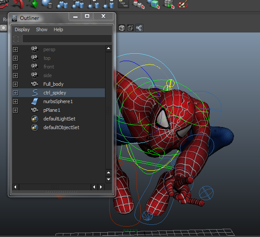Click the green downward arrow toolbar icon

(33, 4)
